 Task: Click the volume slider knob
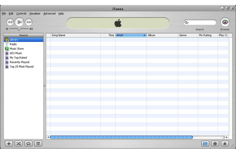click(x=19, y=29)
